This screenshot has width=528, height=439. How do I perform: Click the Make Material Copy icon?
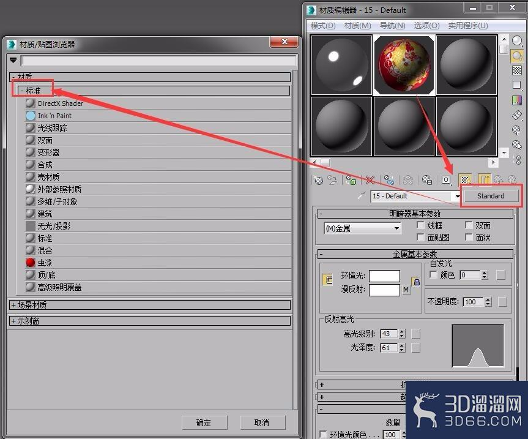pos(389,180)
